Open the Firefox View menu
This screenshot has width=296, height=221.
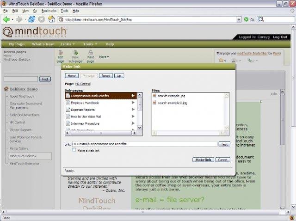(25, 11)
